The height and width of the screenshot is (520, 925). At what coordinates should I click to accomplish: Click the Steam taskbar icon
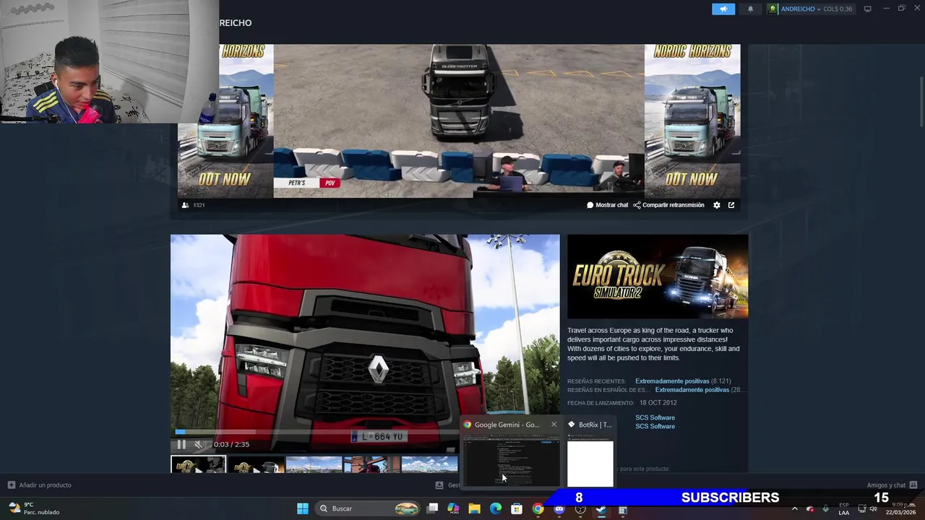point(601,508)
